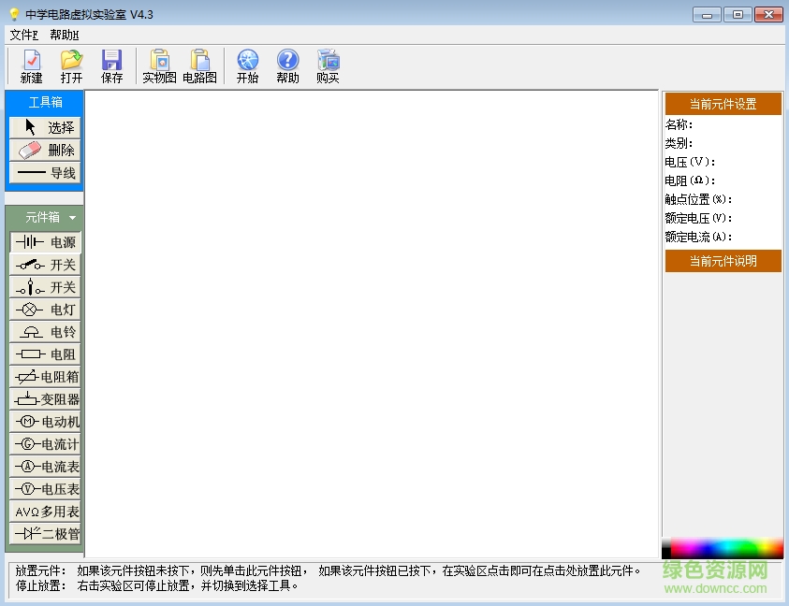The image size is (789, 606).
Task: Pick the 删除 eraser delete tool
Action: tap(44, 150)
